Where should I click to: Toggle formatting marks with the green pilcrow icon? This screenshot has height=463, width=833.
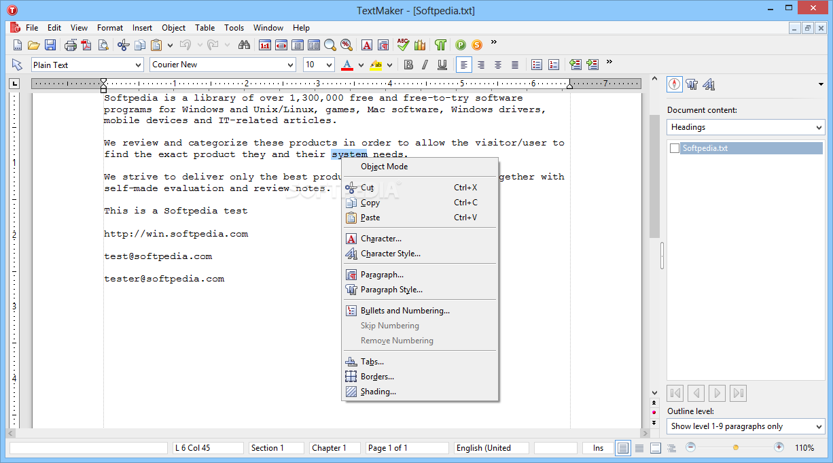[x=440, y=45]
